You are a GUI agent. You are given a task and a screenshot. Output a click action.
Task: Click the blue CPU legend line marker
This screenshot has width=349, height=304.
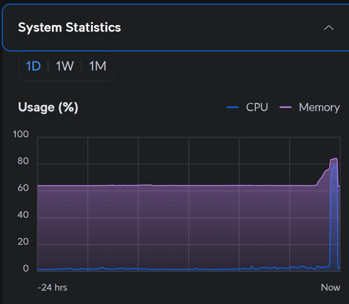click(233, 107)
